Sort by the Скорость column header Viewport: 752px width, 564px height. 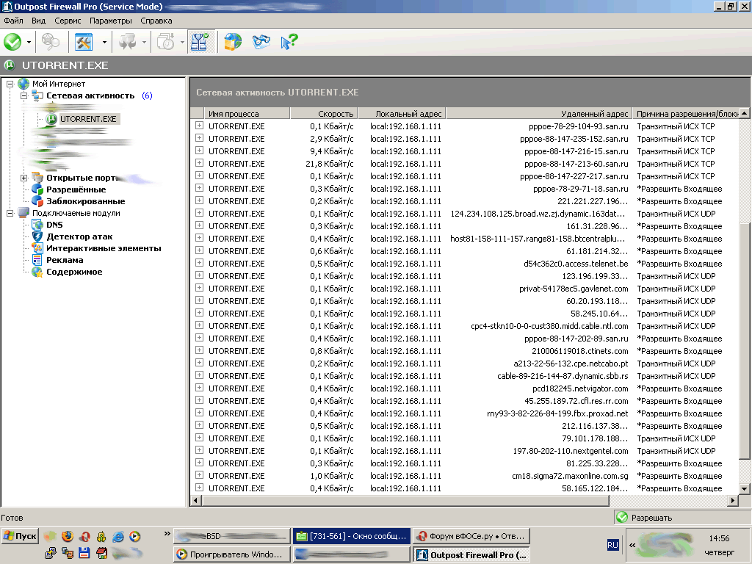pyautogui.click(x=323, y=114)
